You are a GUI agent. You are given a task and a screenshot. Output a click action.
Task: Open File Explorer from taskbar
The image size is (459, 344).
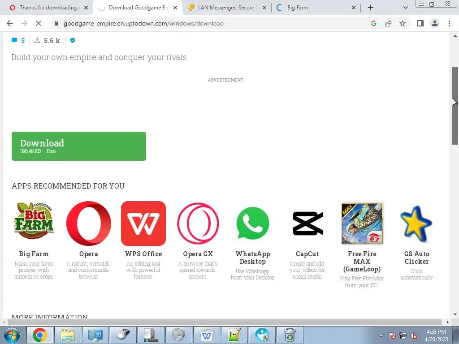coord(68,335)
